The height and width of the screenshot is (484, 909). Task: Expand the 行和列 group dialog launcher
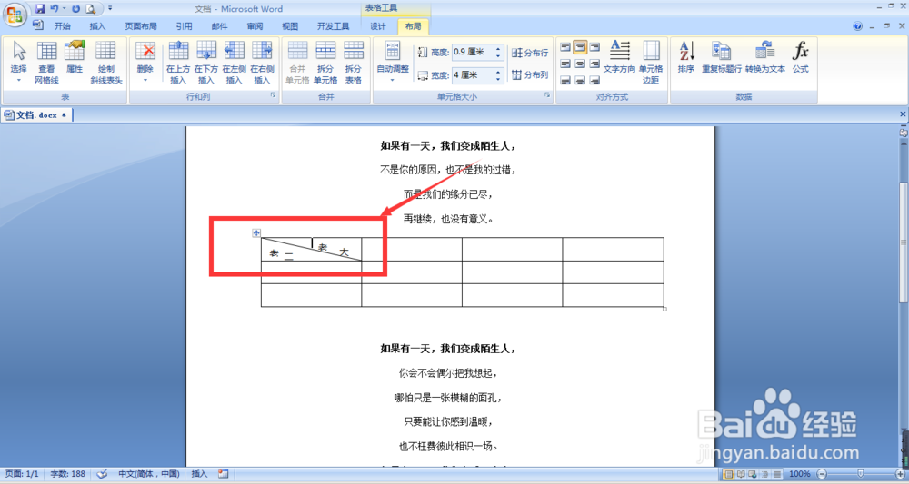(x=273, y=95)
